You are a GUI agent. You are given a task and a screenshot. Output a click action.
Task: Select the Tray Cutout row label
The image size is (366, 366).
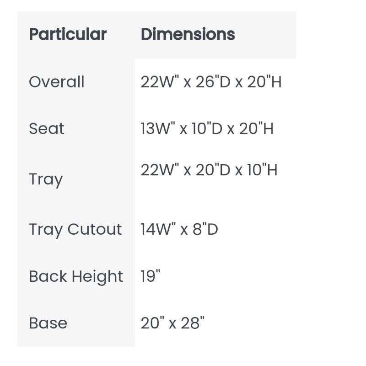(x=75, y=229)
